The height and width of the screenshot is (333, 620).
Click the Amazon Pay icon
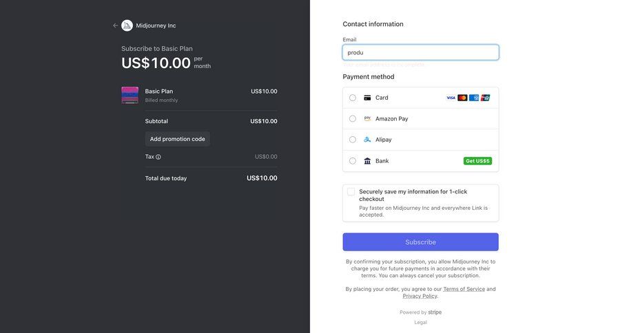[367, 118]
